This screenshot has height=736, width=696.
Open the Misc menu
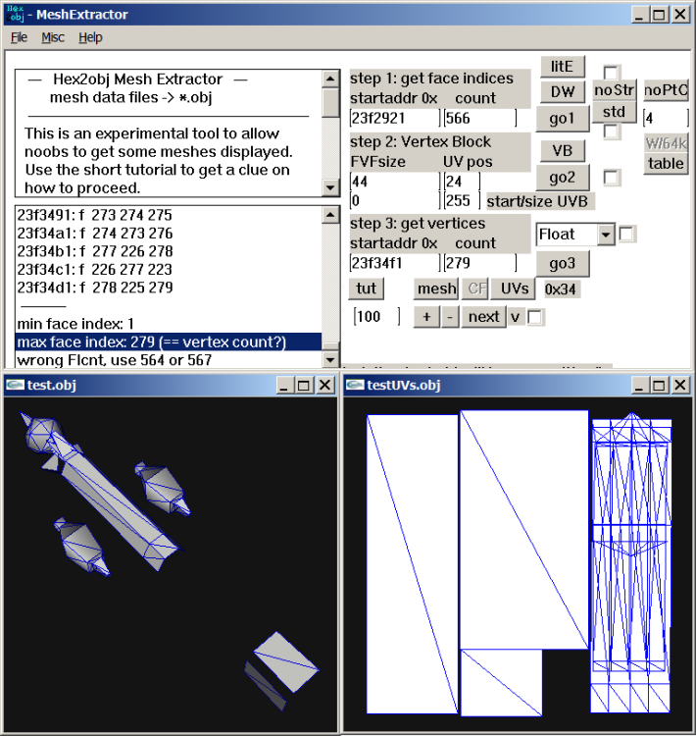(x=53, y=37)
